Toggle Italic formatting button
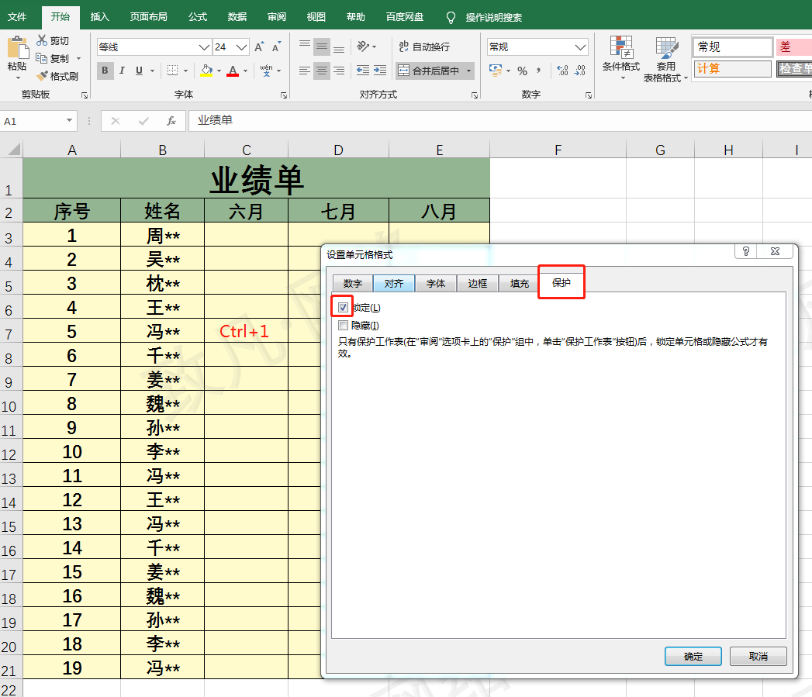 (123, 71)
